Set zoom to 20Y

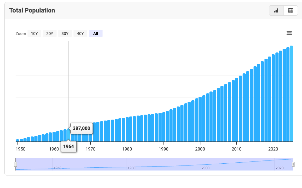pyautogui.click(x=50, y=33)
